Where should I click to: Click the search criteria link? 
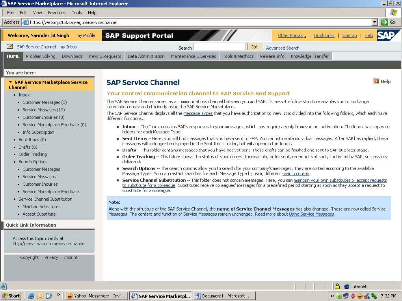pyautogui.click(x=296, y=174)
